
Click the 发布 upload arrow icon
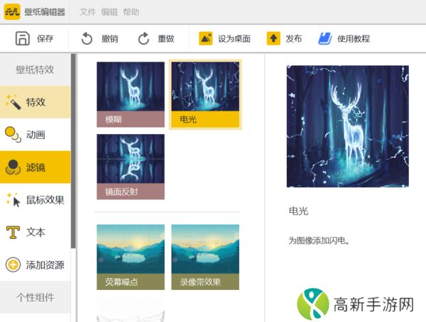coord(273,38)
